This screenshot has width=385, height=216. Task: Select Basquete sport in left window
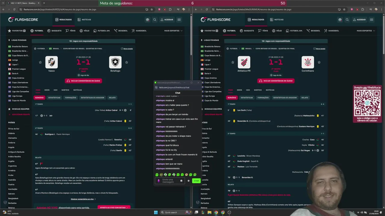pyautogui.click(x=54, y=31)
